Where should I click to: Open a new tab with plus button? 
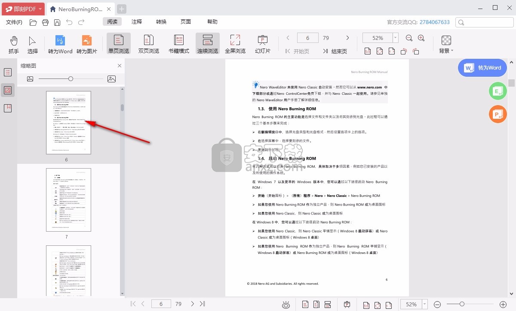[x=122, y=9]
